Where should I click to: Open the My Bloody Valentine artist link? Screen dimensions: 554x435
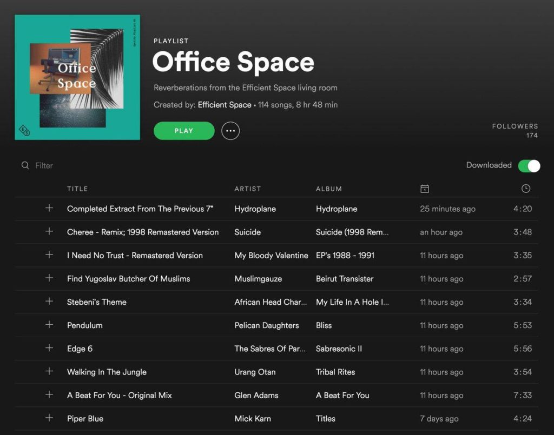271,255
